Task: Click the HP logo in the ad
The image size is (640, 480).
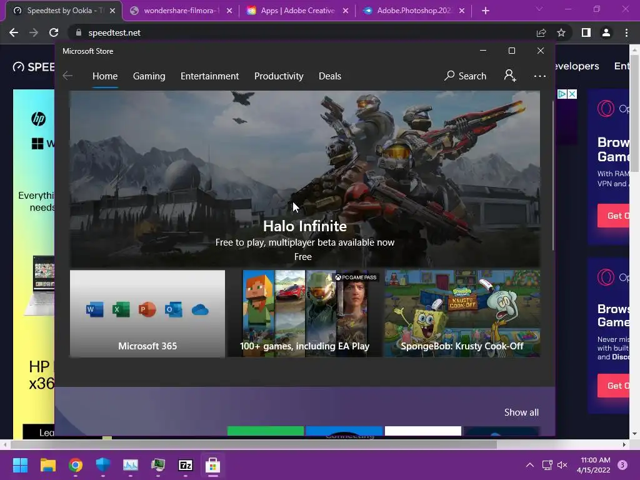Action: coord(38,119)
